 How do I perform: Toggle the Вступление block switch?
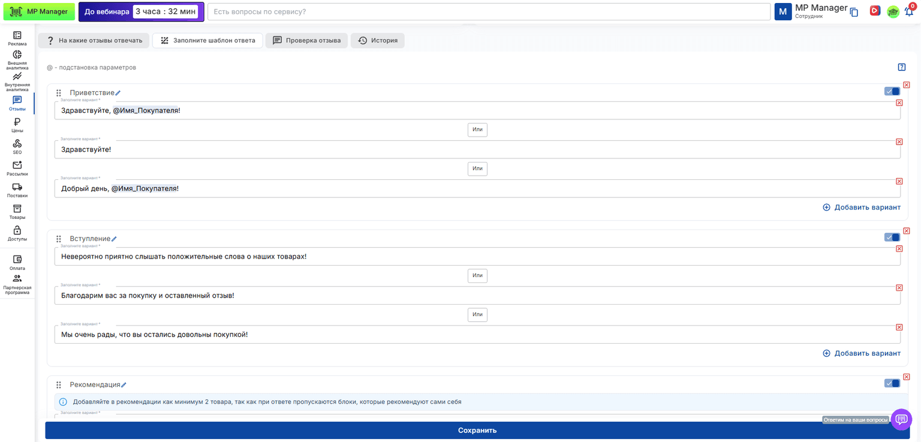[892, 237]
